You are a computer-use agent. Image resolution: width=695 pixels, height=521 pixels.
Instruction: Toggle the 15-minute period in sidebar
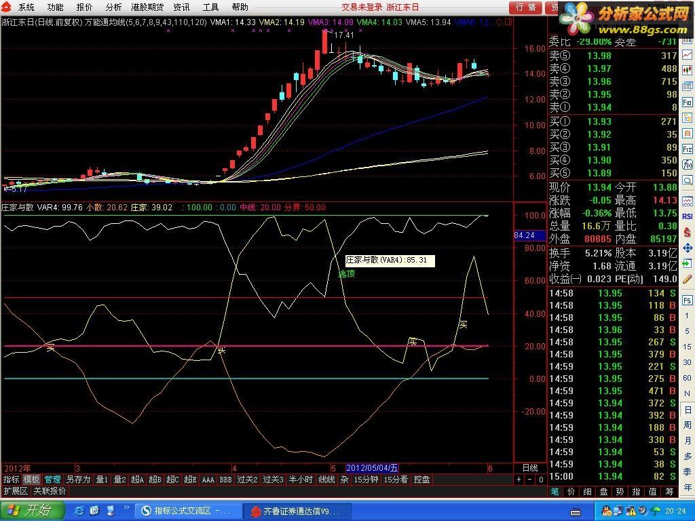click(688, 347)
